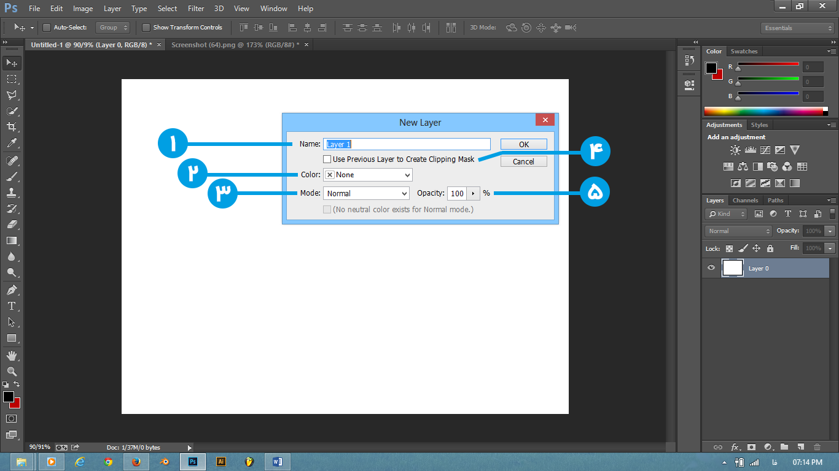Check Show Transform Controls
The image size is (839, 471).
tap(146, 28)
